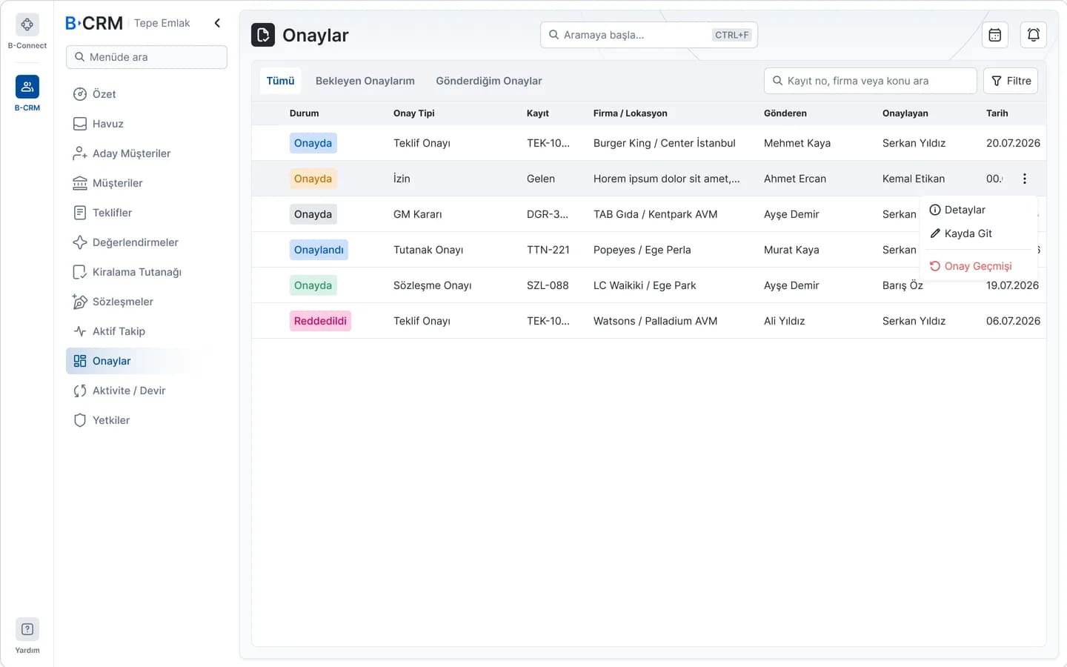
Task: Switch to the Tümü tab
Action: (281, 81)
